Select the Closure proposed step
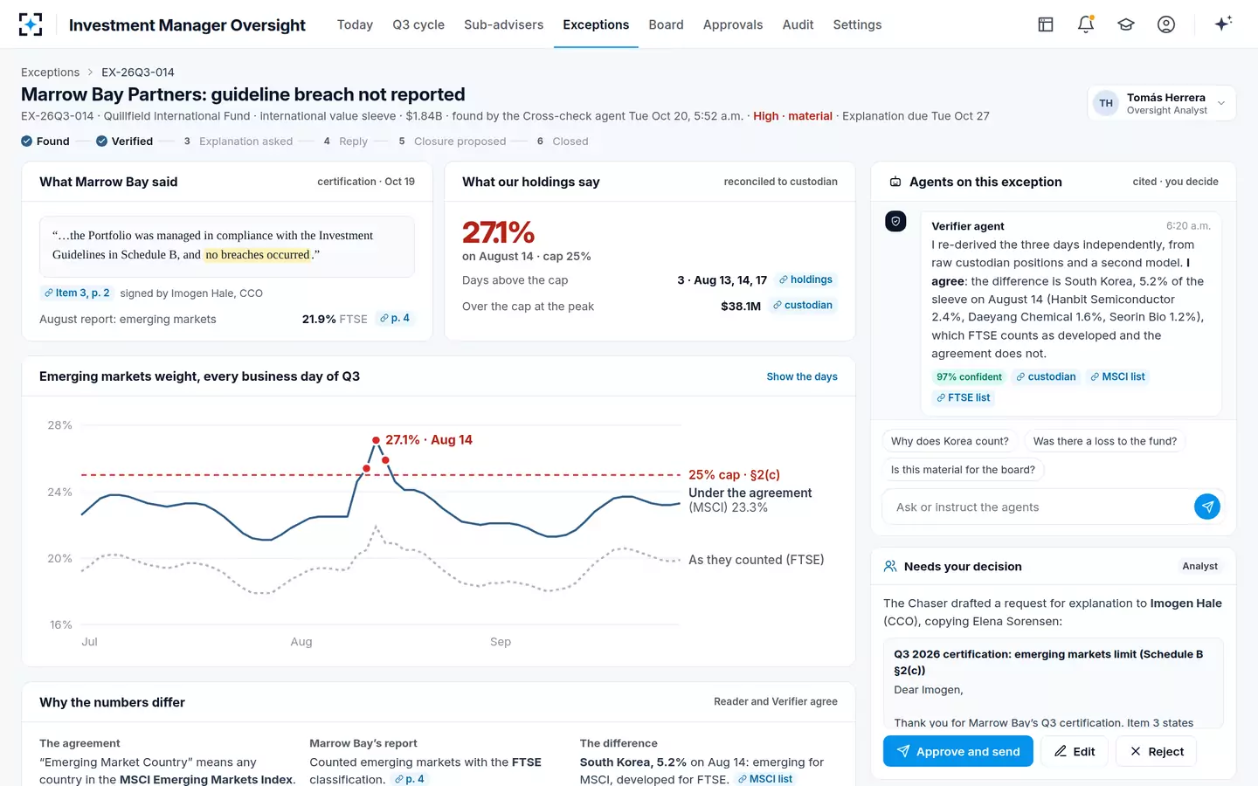The width and height of the screenshot is (1258, 786). [x=453, y=141]
